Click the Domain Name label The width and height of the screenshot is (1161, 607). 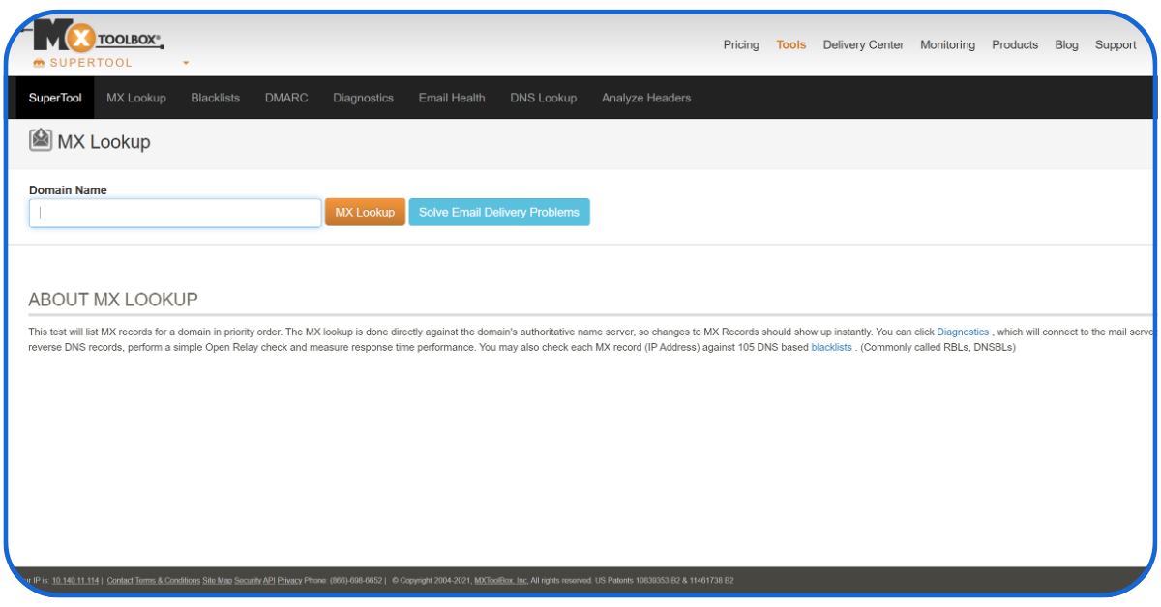tap(68, 190)
